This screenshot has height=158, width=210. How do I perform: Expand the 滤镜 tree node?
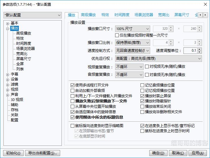[x=7, y=85]
